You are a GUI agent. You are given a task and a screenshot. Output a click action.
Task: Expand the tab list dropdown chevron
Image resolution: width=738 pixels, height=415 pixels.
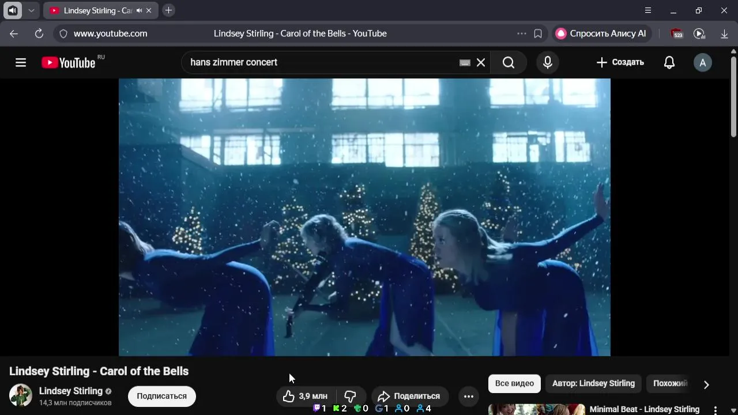[x=31, y=10]
